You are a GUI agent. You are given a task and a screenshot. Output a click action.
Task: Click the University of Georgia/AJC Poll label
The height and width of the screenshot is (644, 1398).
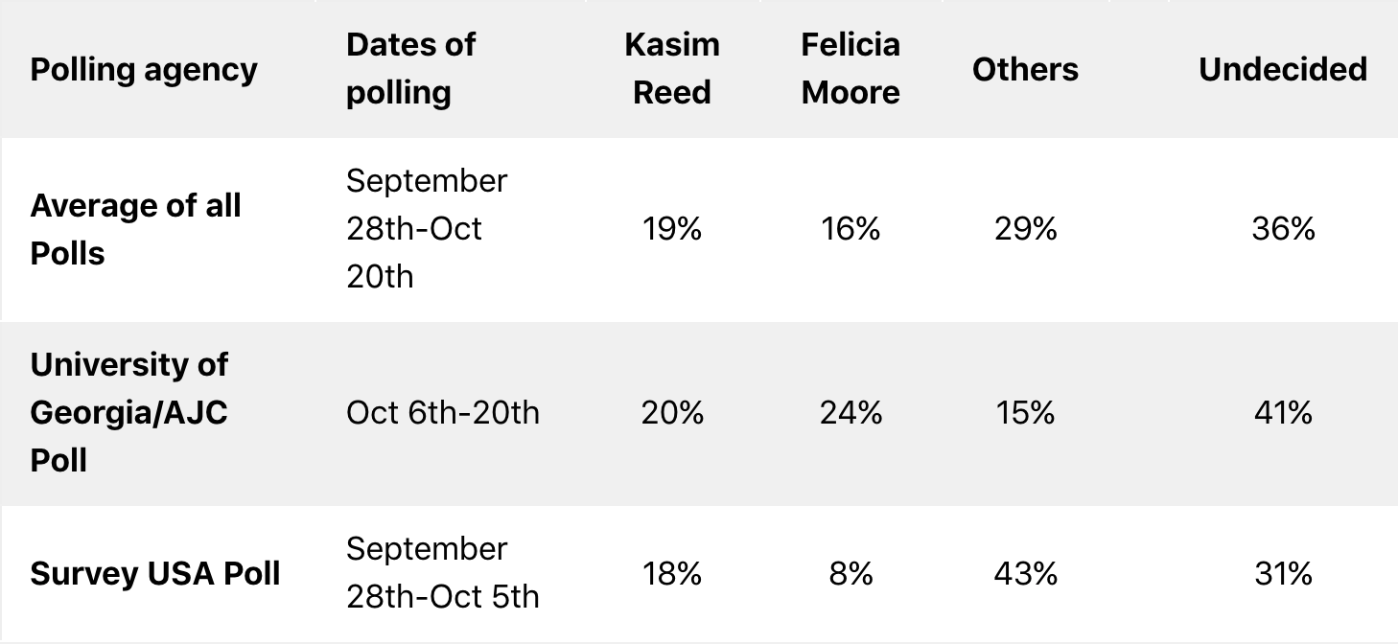(129, 413)
